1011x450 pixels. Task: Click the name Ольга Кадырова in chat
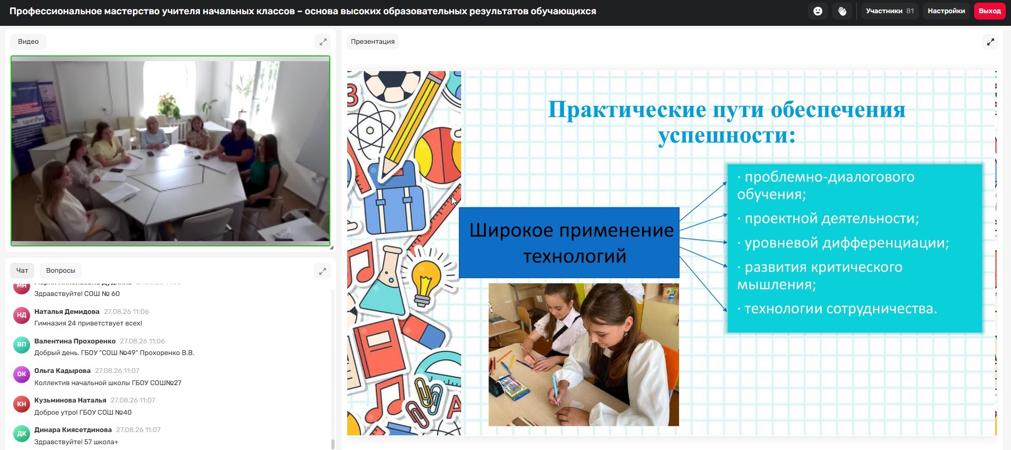click(62, 371)
